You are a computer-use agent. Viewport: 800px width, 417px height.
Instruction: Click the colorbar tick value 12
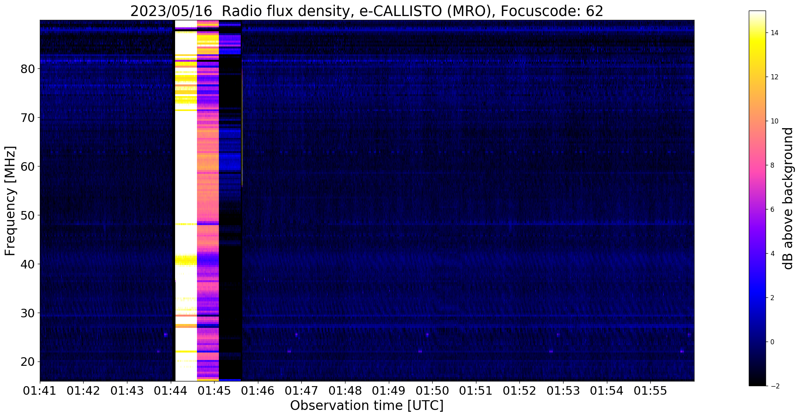coord(774,77)
